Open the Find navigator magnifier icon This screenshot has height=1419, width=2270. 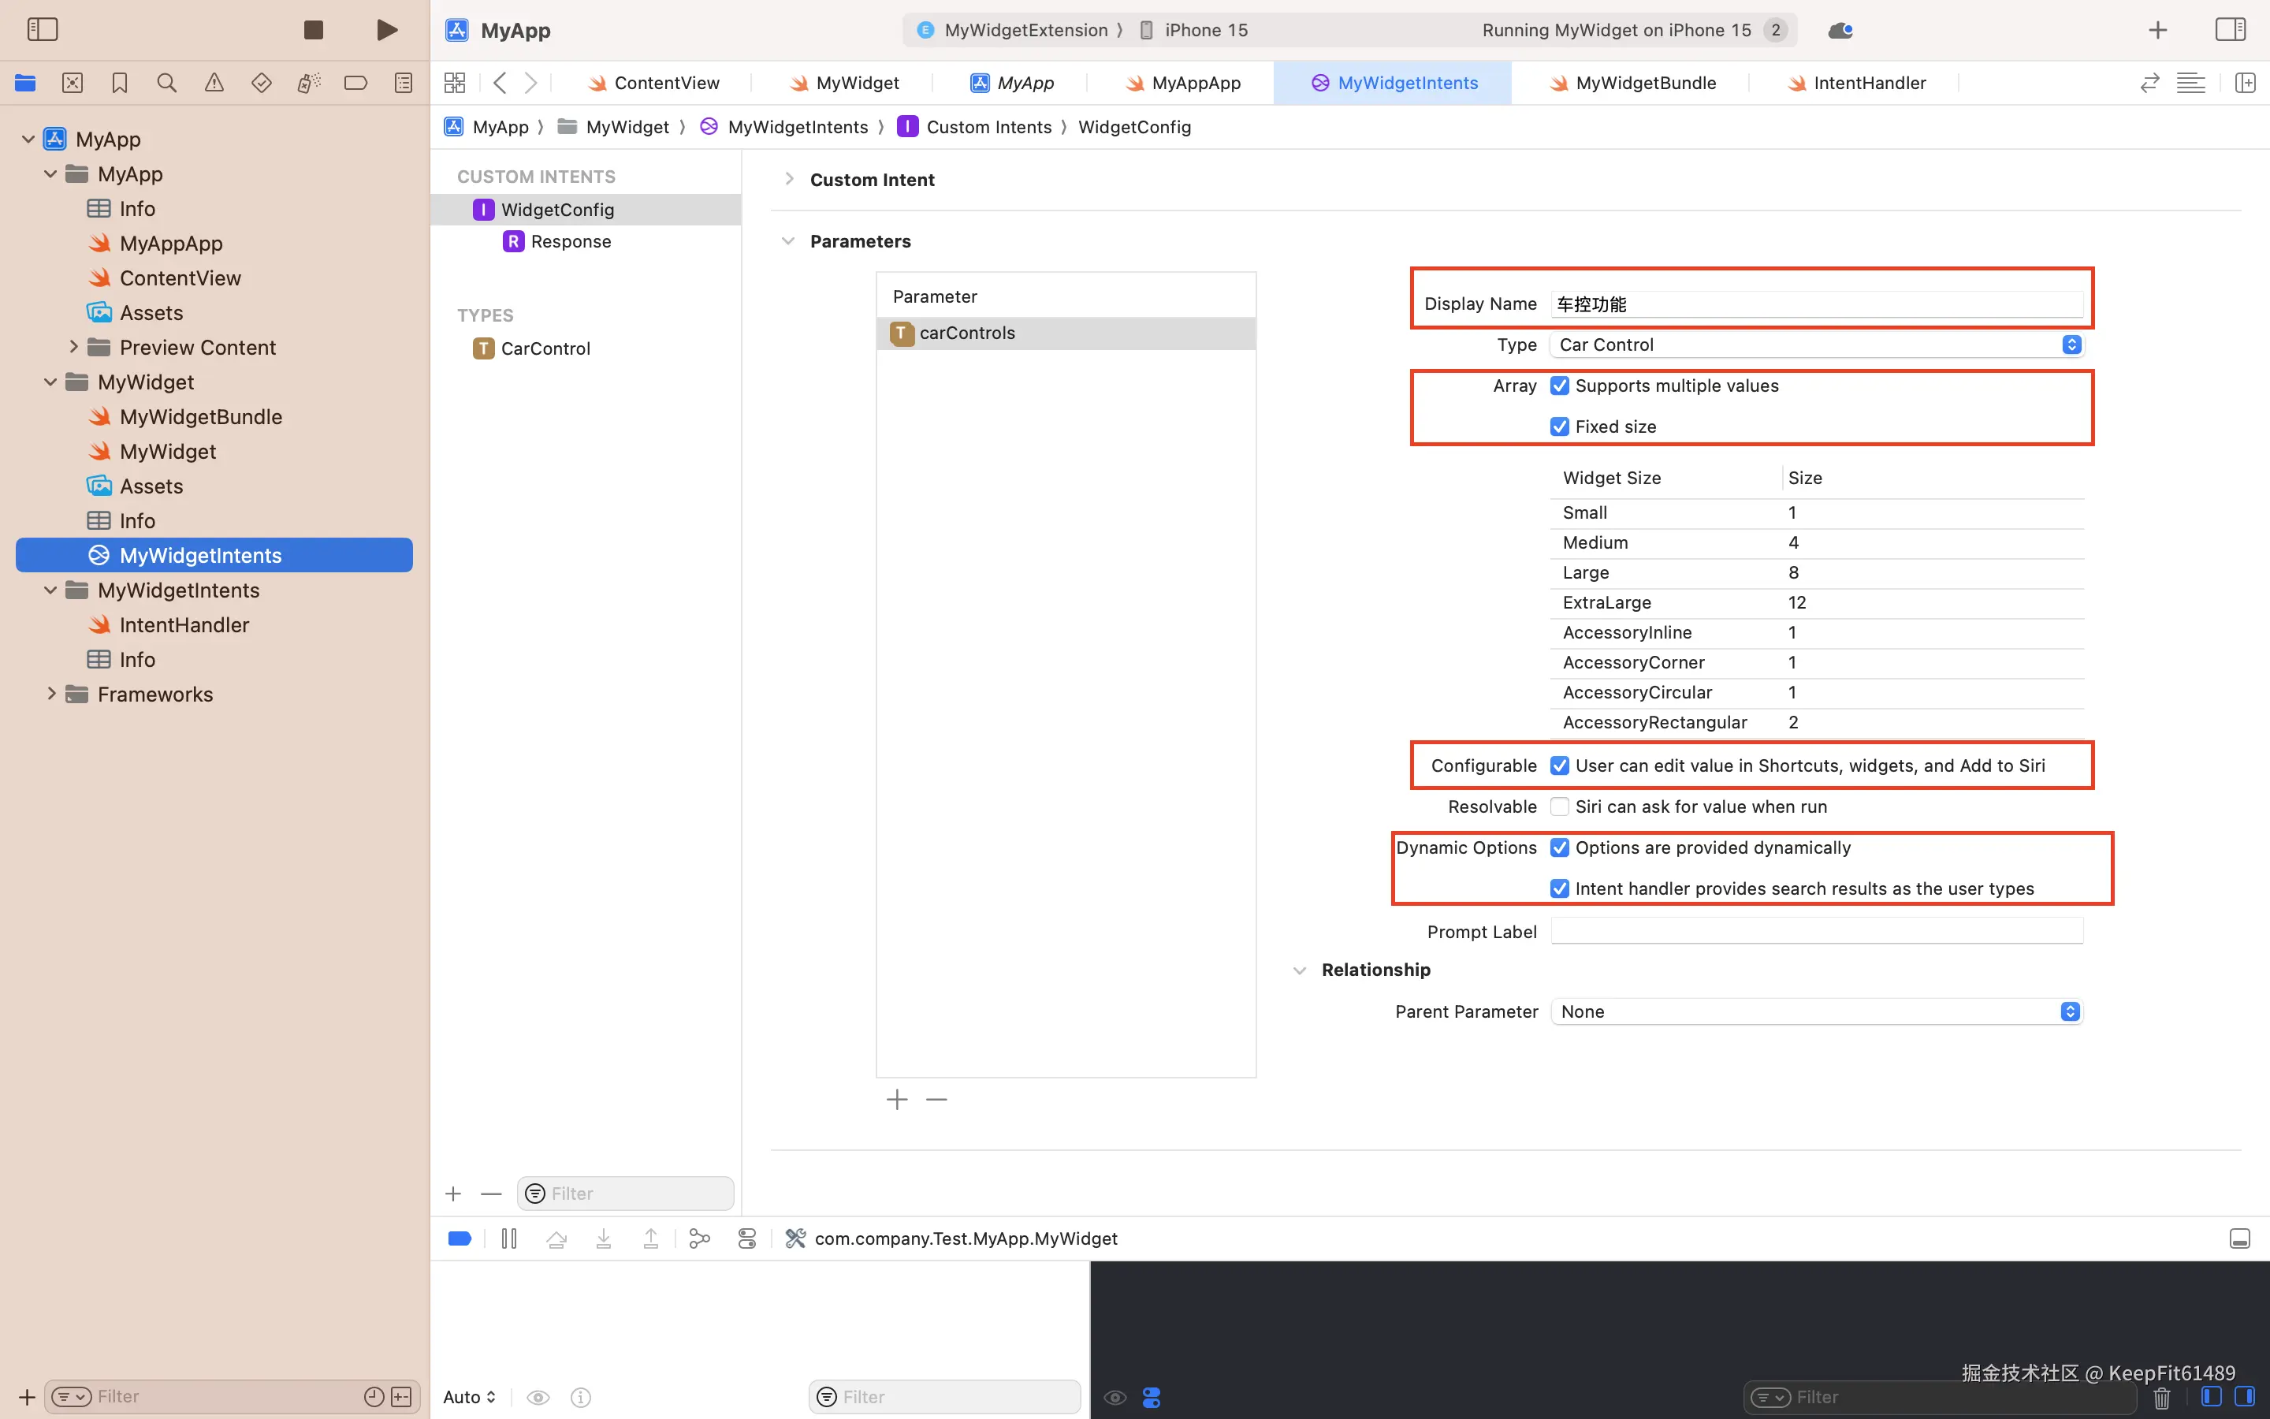(x=167, y=83)
